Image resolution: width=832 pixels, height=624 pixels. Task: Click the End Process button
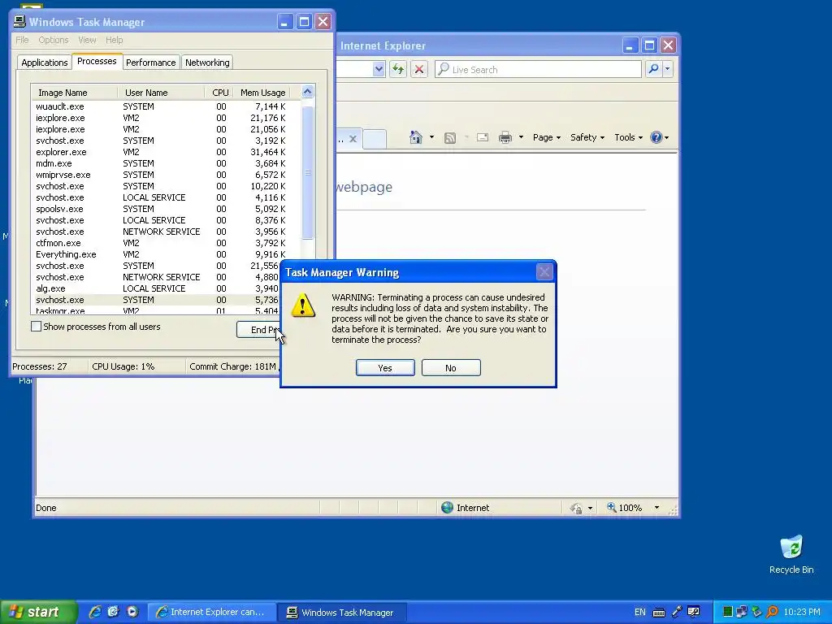pos(258,330)
